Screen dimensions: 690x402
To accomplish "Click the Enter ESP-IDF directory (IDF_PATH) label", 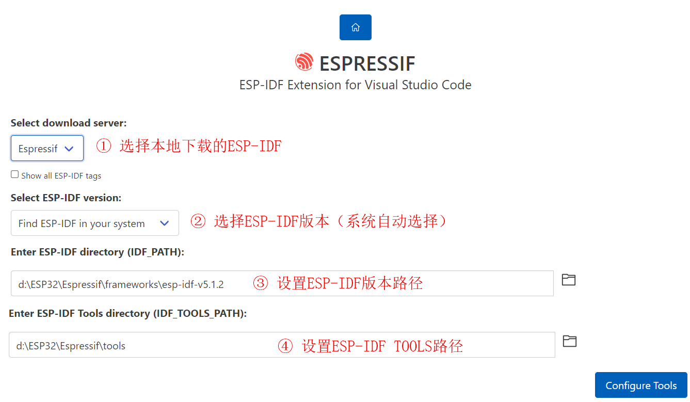I will (x=98, y=252).
